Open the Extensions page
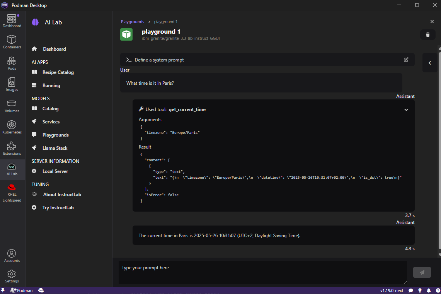 [12, 149]
